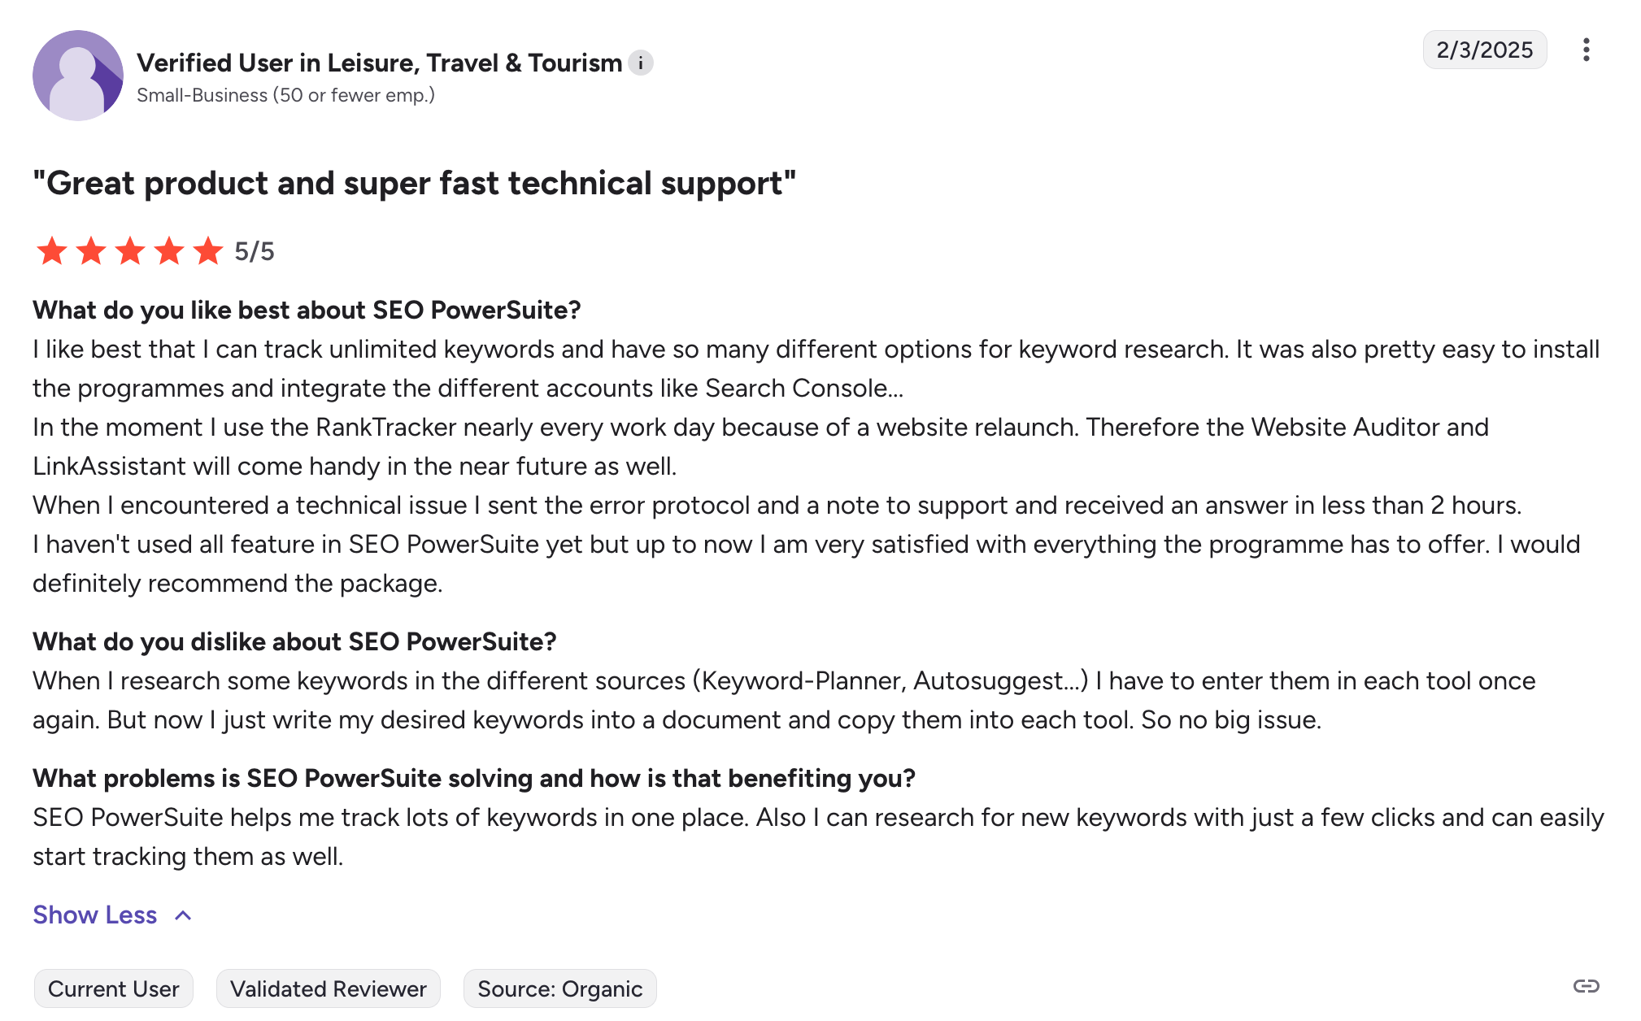Click the up chevron beside Show Less
The image size is (1641, 1021).
click(x=184, y=916)
